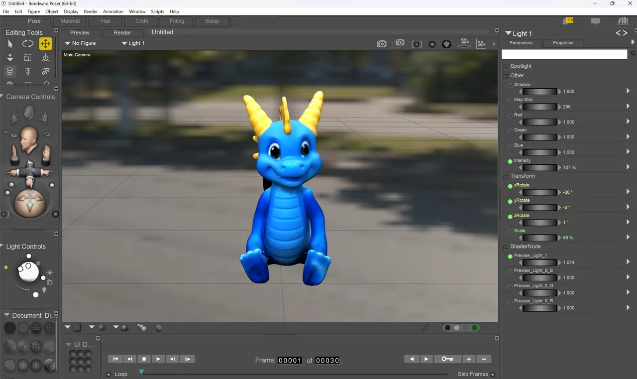Select the arrow selection tool in Editing Tools
Image resolution: width=637 pixels, height=379 pixels.
pos(10,44)
